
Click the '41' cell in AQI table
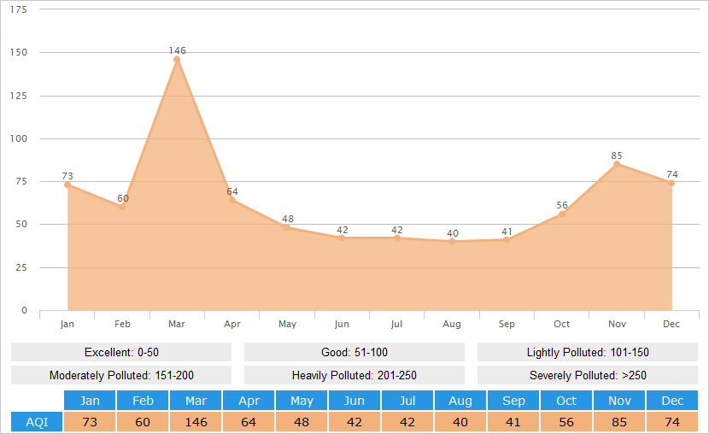click(513, 422)
